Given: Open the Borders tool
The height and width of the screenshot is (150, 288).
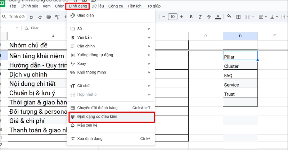Looking at the screenshot, I should (238, 17).
